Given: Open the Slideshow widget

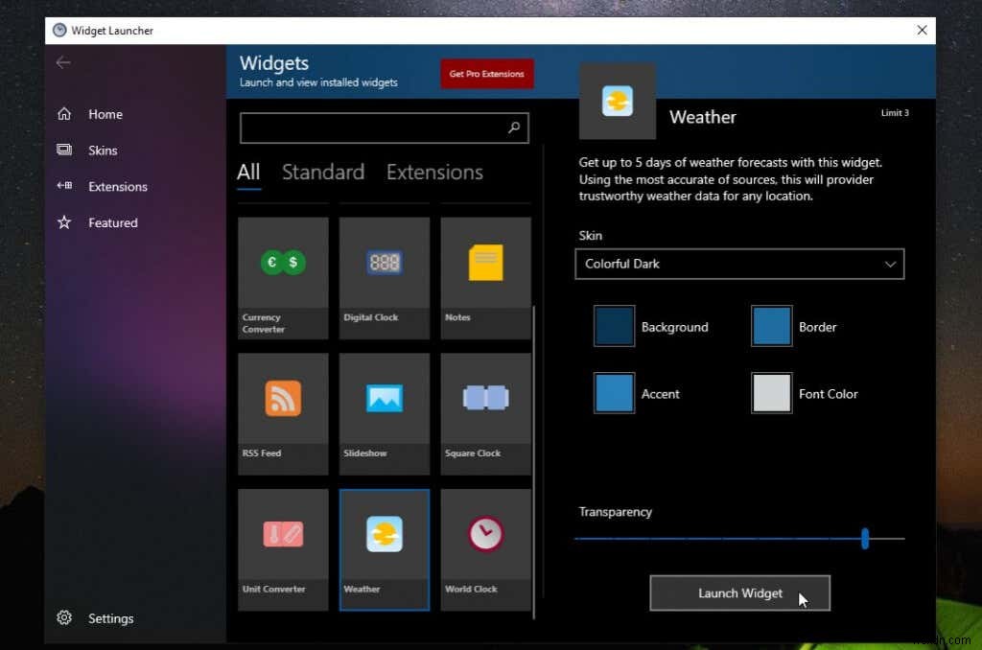Looking at the screenshot, I should (x=384, y=410).
